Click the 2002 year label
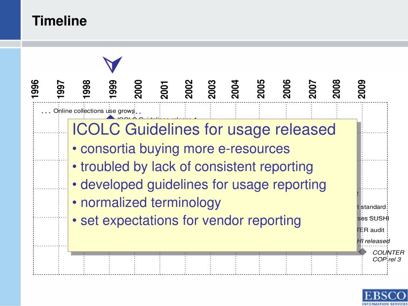408x306 pixels. pyautogui.click(x=189, y=89)
